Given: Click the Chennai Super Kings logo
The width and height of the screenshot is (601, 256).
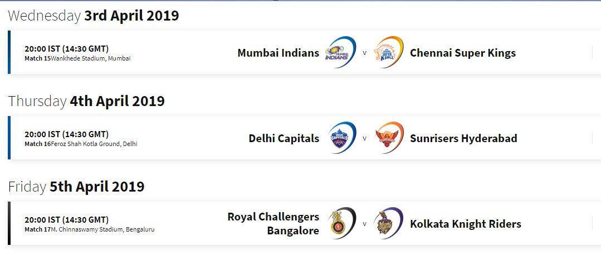Looking at the screenshot, I should pyautogui.click(x=388, y=52).
